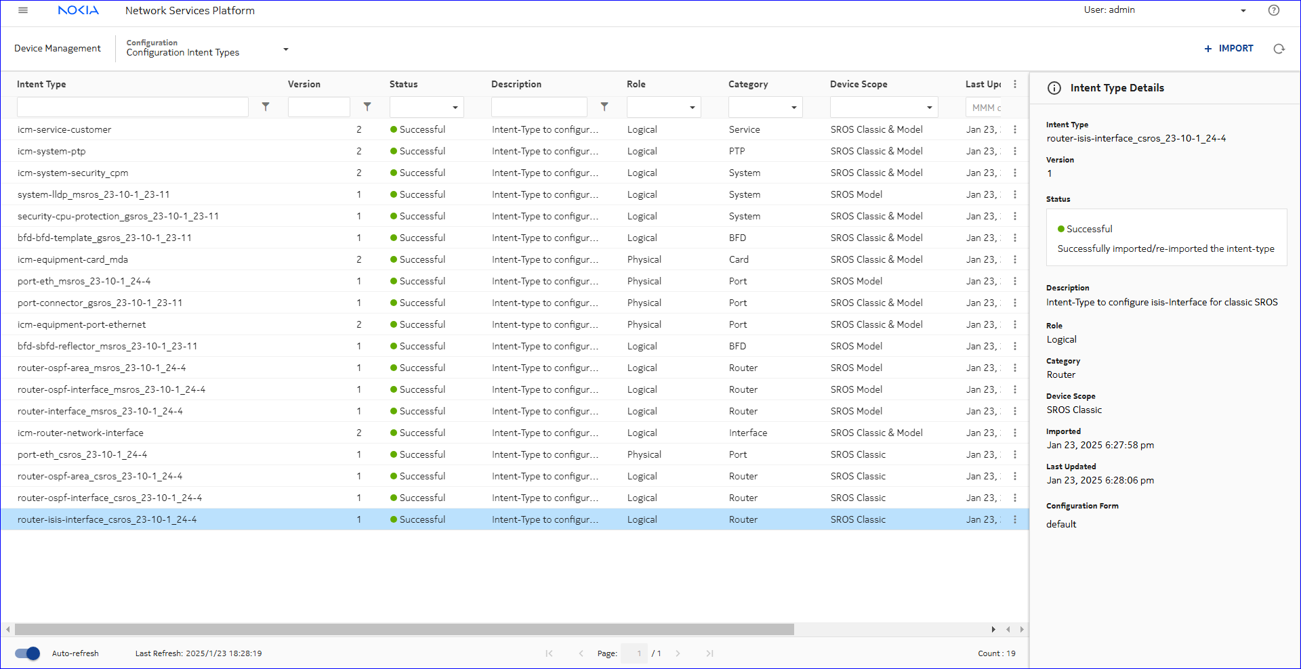Image resolution: width=1301 pixels, height=669 pixels.
Task: Click the refresh icon beside Import
Action: pyautogui.click(x=1279, y=49)
